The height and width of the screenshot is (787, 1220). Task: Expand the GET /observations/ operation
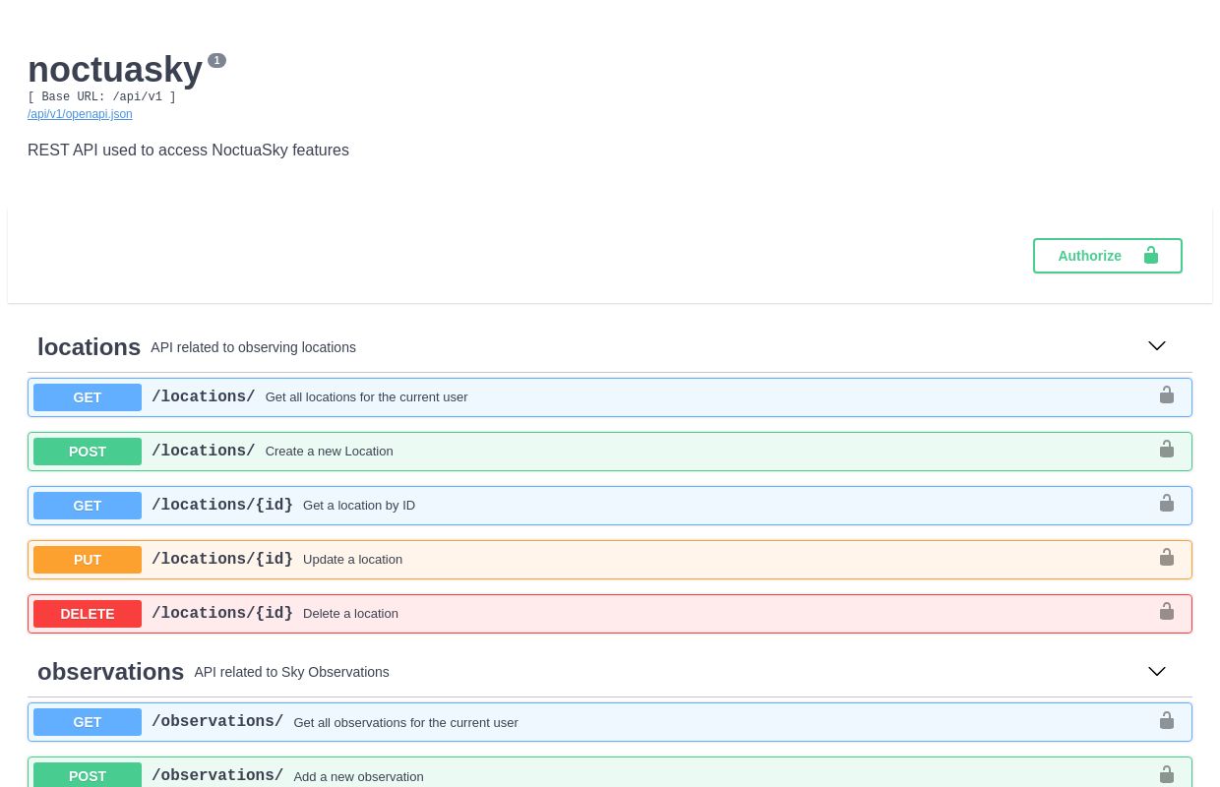click(610, 722)
